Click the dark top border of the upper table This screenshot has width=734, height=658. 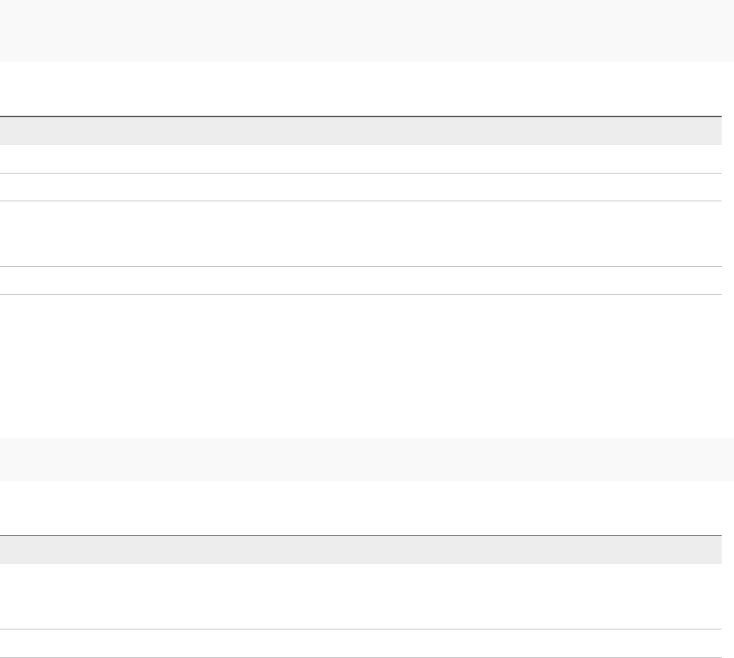(x=361, y=116)
